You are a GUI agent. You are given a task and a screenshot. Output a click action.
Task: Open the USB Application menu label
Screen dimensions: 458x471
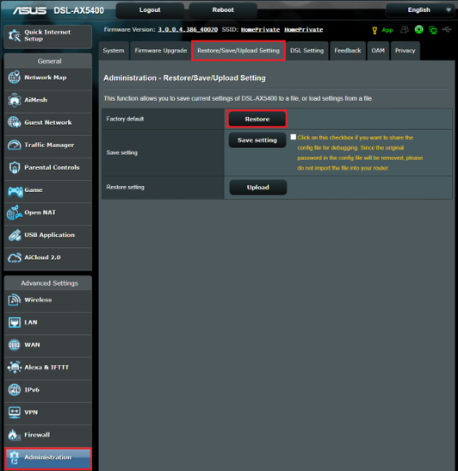pyautogui.click(x=50, y=235)
